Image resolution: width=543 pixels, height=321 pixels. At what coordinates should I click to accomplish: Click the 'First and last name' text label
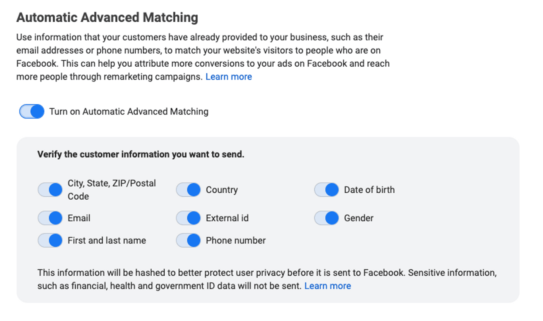[107, 240]
